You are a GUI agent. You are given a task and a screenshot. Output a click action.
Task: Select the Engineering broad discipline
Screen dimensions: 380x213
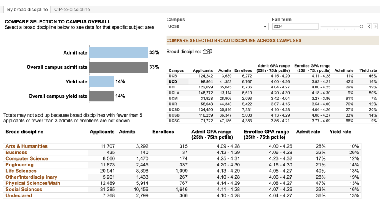[x=19, y=165]
